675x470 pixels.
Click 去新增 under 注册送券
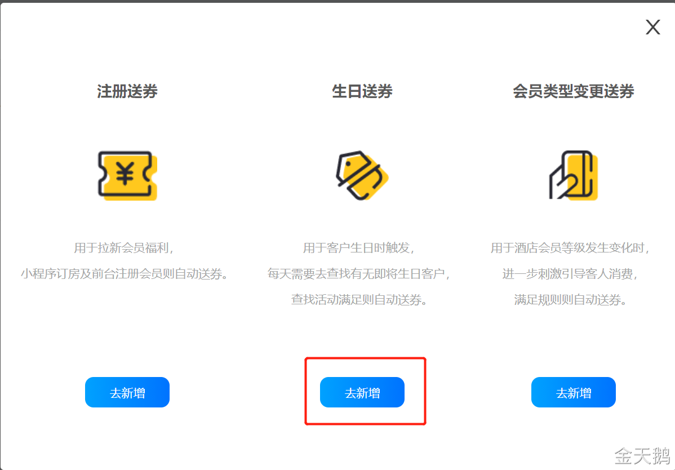[127, 393]
